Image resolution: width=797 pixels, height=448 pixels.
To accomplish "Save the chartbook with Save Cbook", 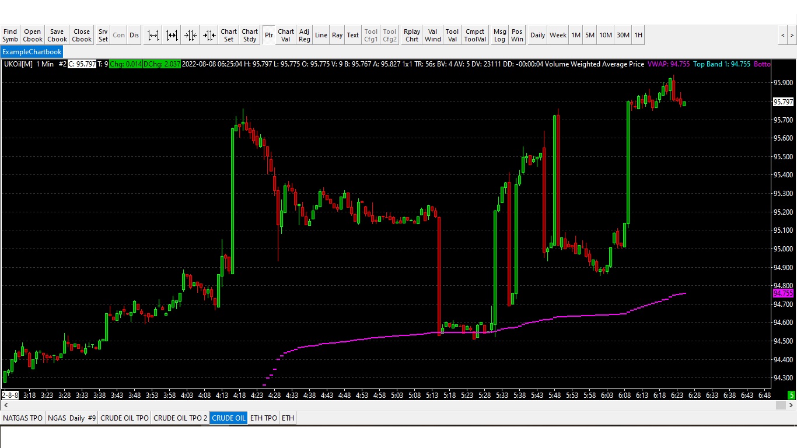I will [57, 36].
